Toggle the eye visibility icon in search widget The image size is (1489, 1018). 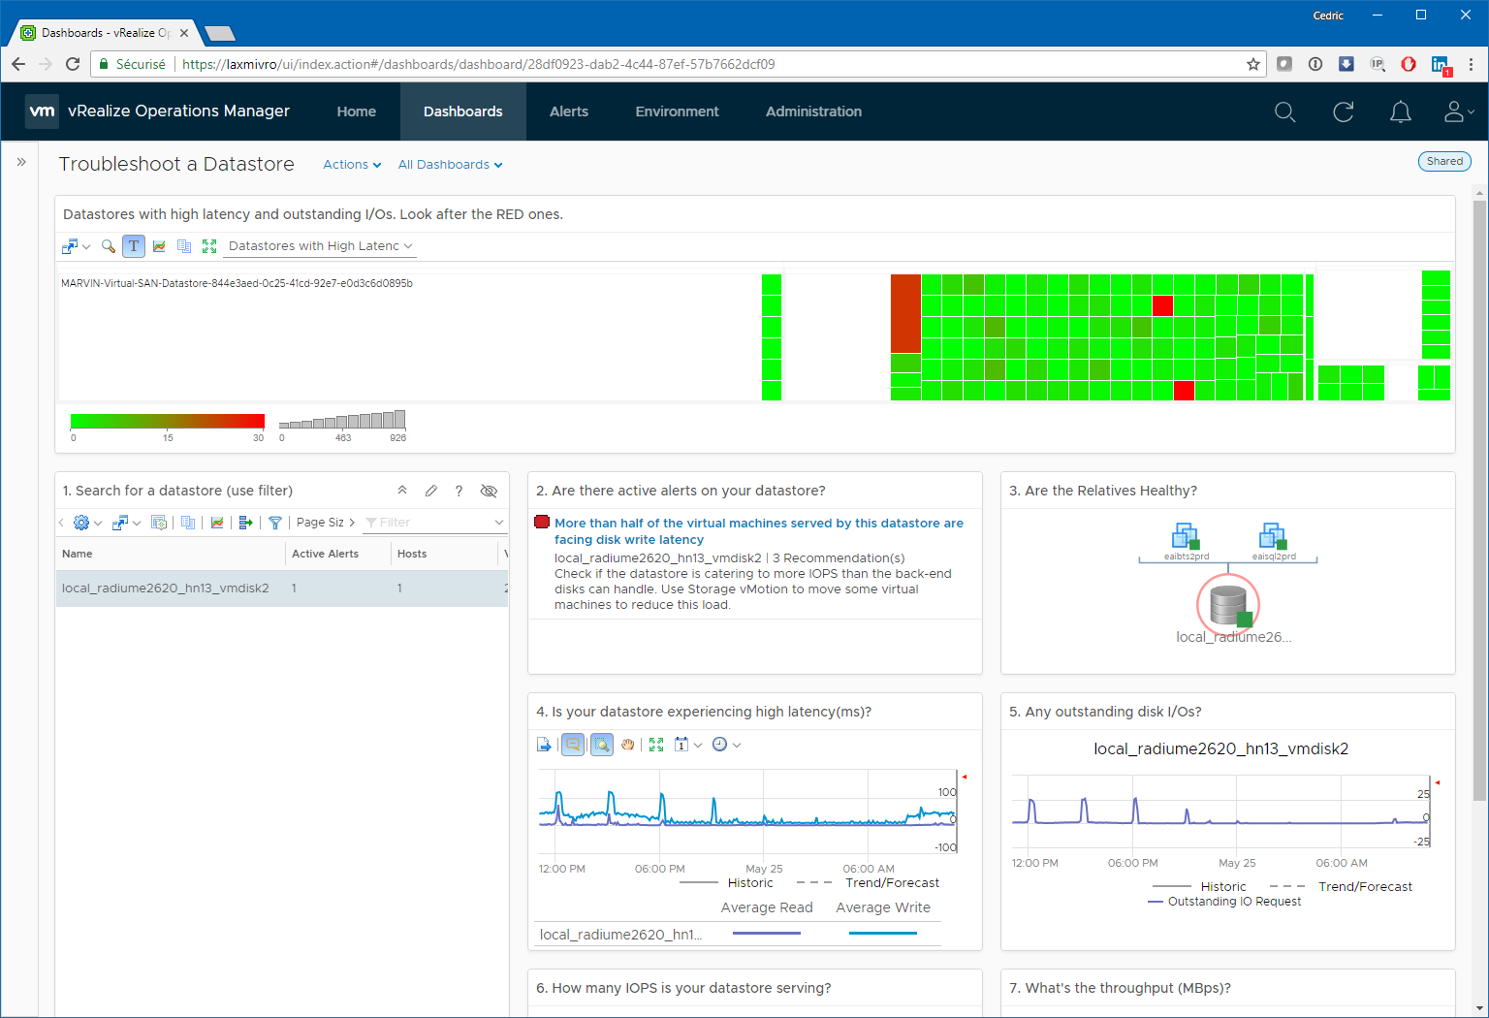pos(489,491)
